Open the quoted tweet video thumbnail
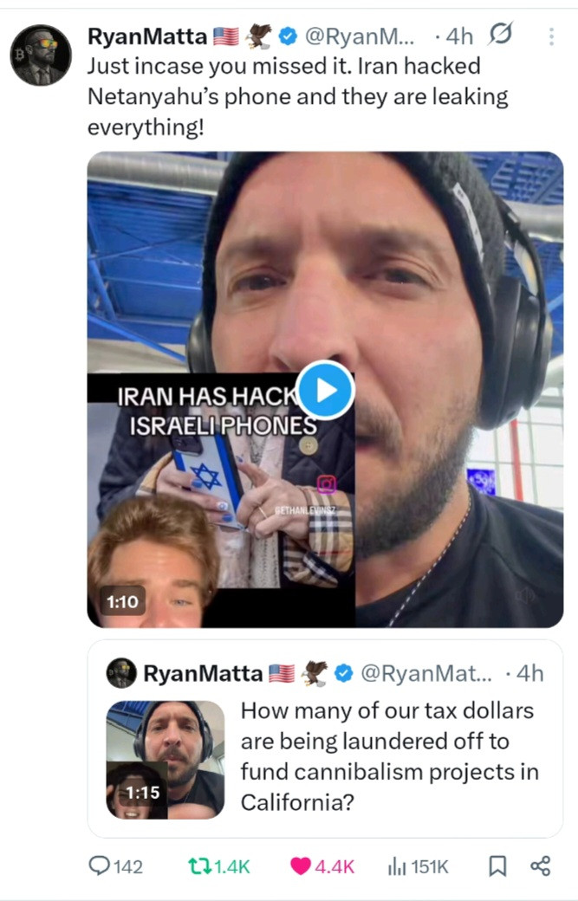Image resolution: width=578 pixels, height=901 pixels. (x=166, y=759)
